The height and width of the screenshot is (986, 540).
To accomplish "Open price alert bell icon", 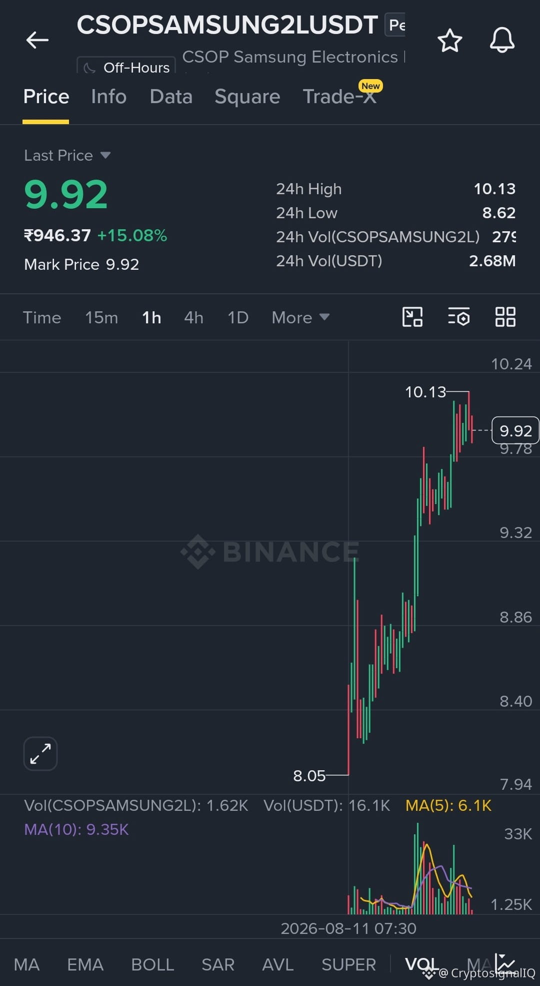I will coord(502,40).
